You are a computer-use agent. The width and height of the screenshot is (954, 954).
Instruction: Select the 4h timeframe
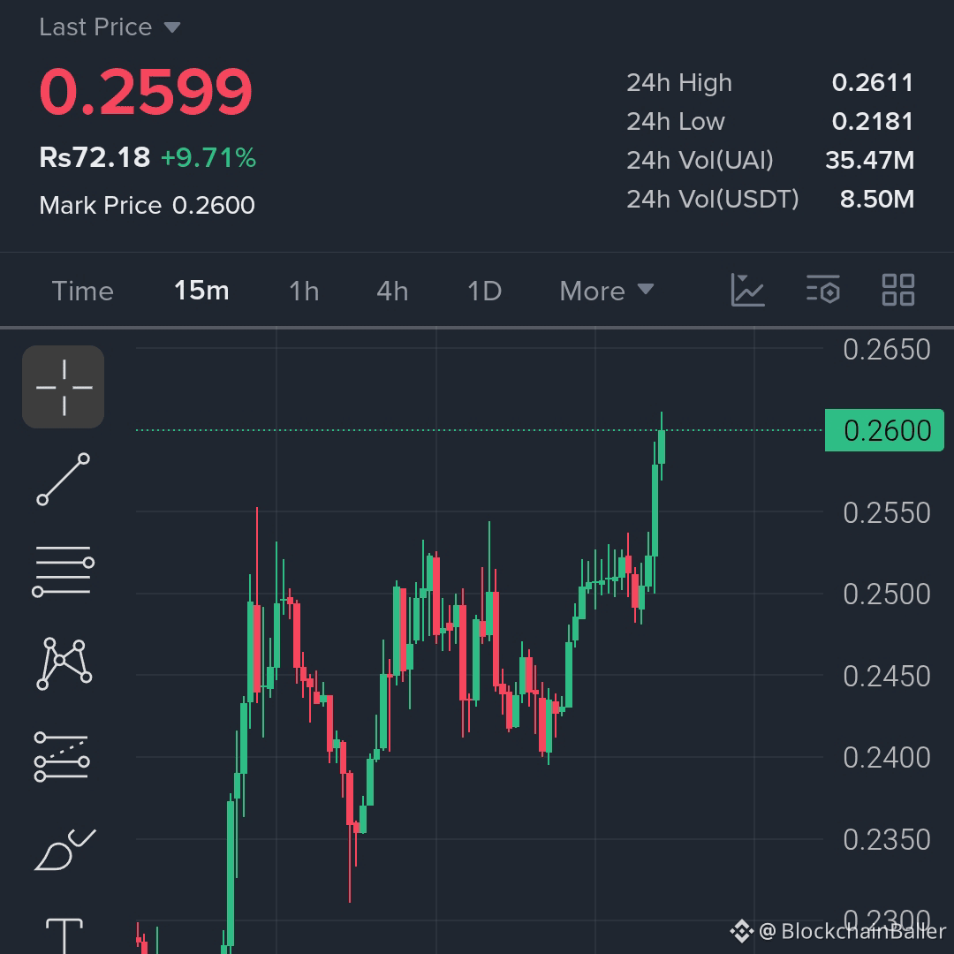tap(392, 291)
